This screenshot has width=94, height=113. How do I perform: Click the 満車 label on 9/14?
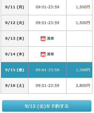tap(50, 54)
